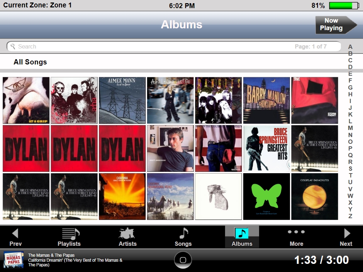This screenshot has height=272, width=363.
Task: Jump to letter E in index
Action: 350,74
